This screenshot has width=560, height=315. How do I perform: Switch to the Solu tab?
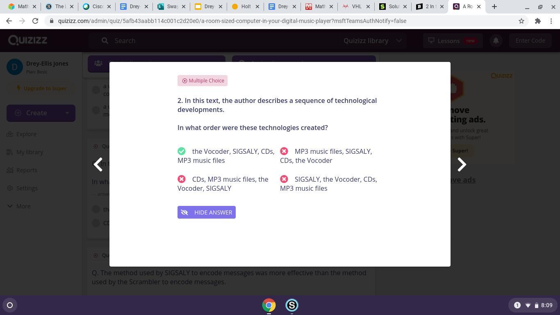[x=394, y=7]
